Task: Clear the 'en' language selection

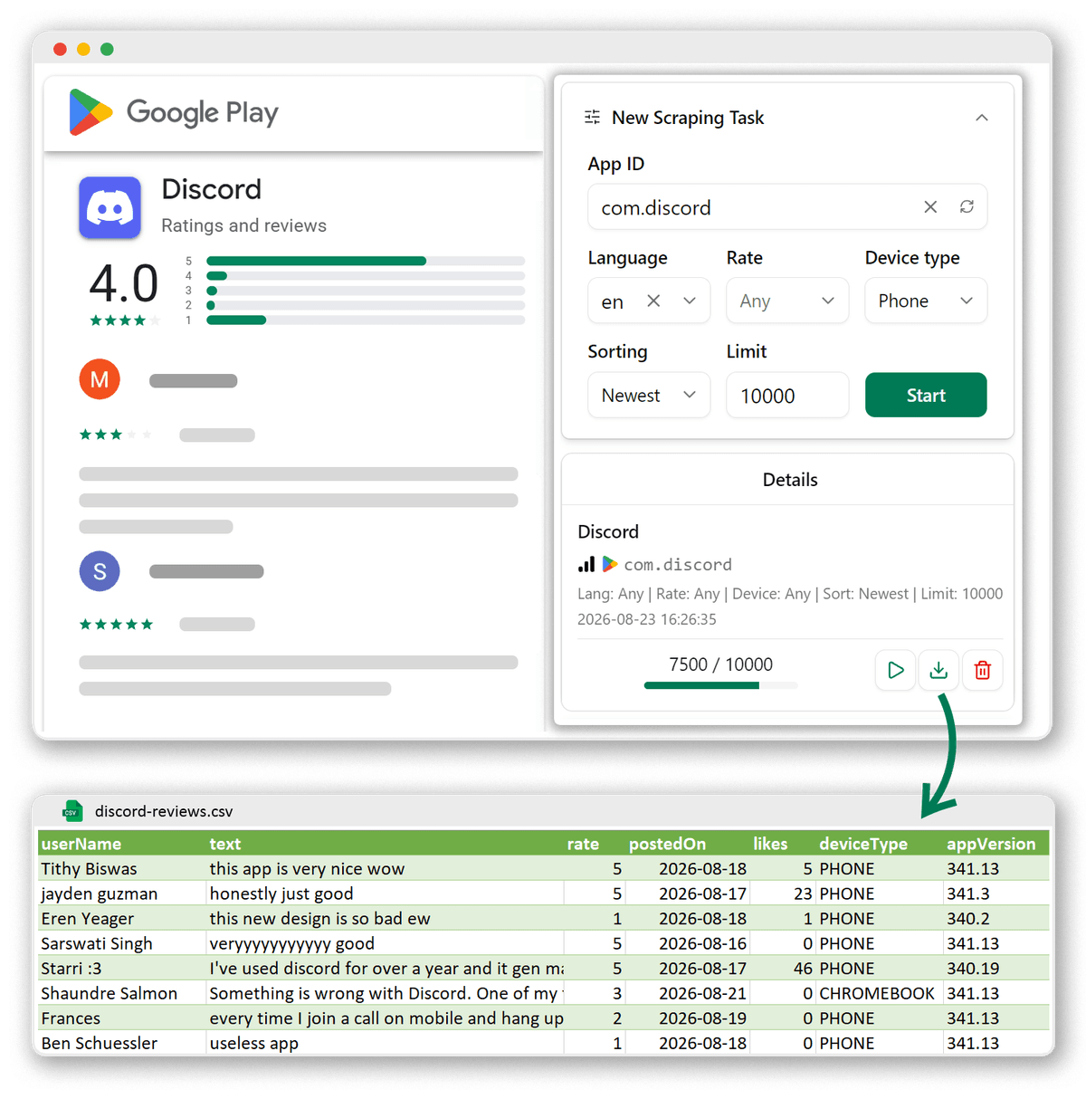Action: [653, 301]
